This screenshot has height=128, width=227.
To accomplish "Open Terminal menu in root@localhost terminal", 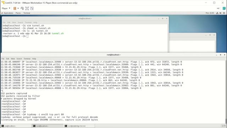I will (x=27, y=59).
